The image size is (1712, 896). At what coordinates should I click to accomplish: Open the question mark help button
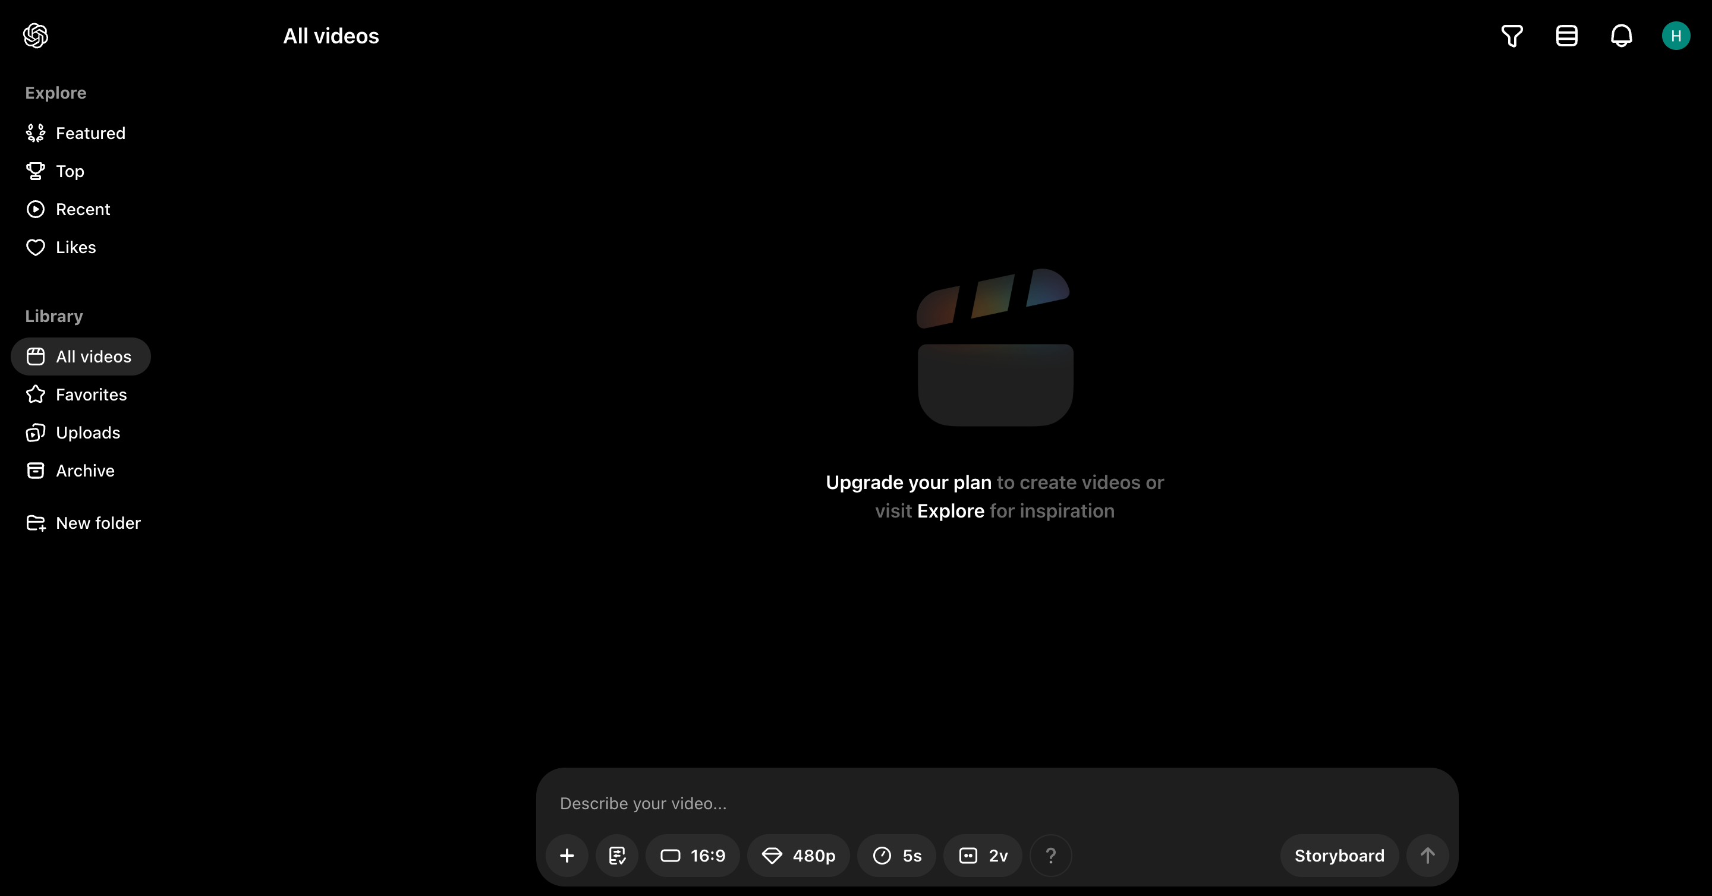(x=1051, y=856)
